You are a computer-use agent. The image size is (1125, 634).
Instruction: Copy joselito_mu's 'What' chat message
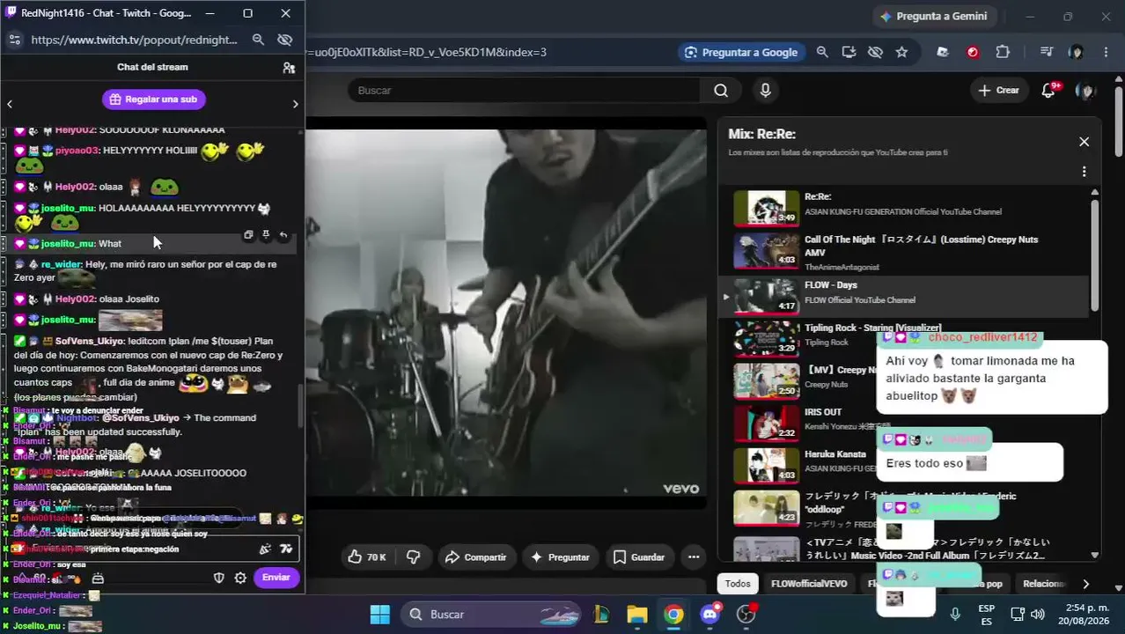pos(248,235)
